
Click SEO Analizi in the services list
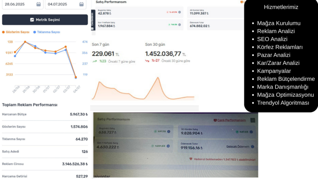(x=272, y=39)
